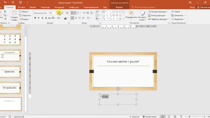Toggle align text right
This screenshot has height=118, width=210.
[x=79, y=18]
